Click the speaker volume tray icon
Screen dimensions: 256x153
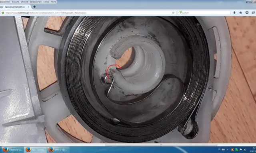245,149
